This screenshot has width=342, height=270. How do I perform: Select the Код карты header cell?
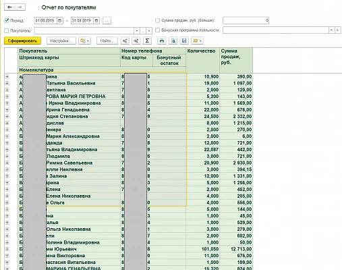[136, 60]
